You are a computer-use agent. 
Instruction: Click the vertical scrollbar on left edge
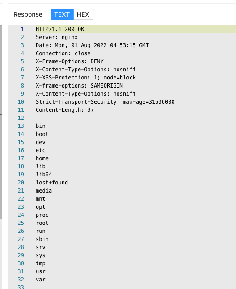[1, 123]
